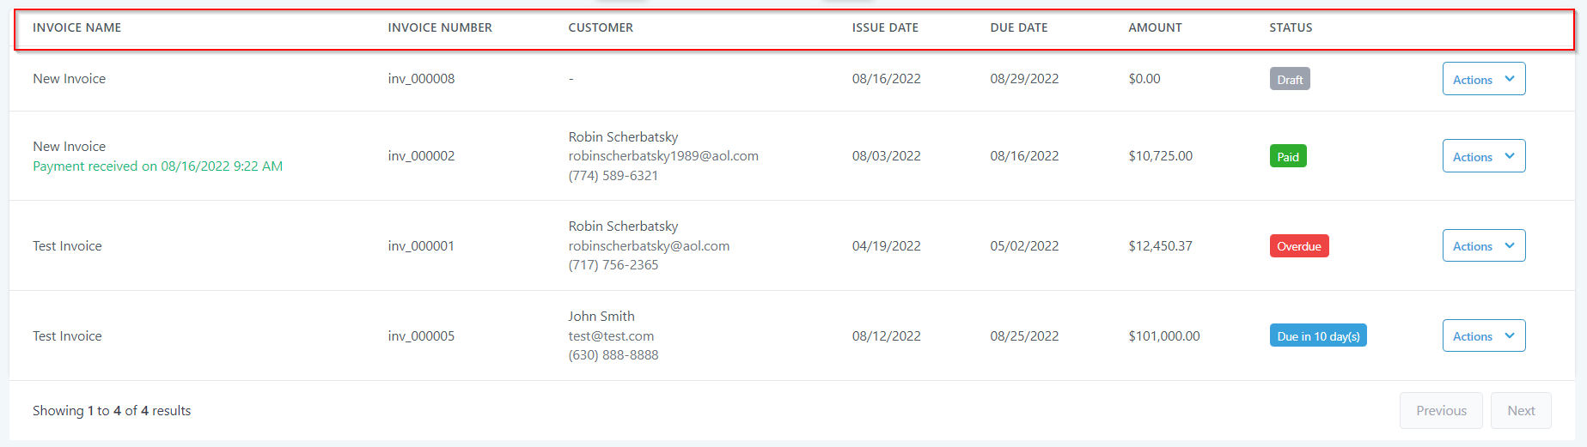
Task: Sort by Invoice Name column header
Action: [x=76, y=27]
